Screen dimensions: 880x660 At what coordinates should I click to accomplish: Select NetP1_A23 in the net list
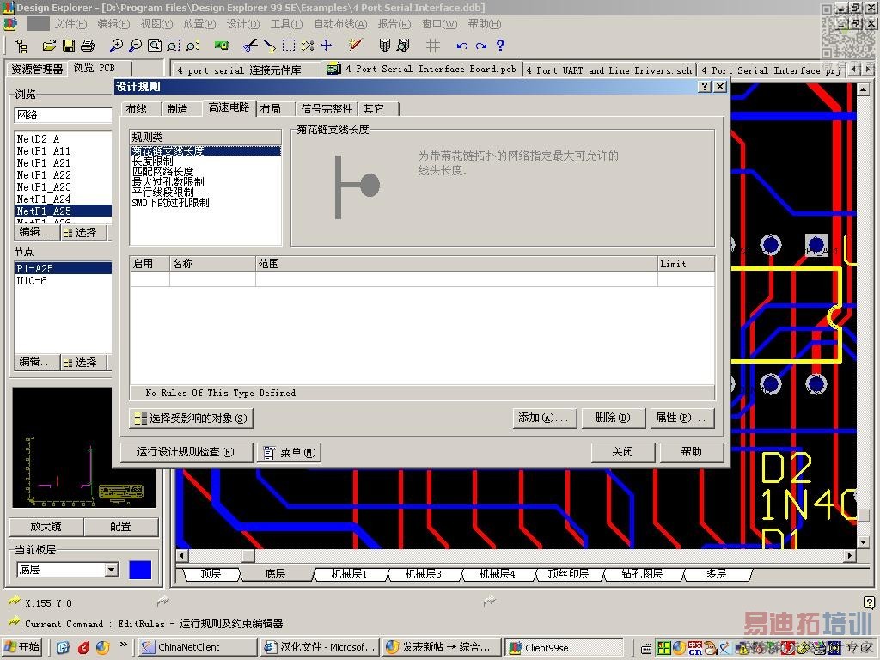[x=44, y=186]
